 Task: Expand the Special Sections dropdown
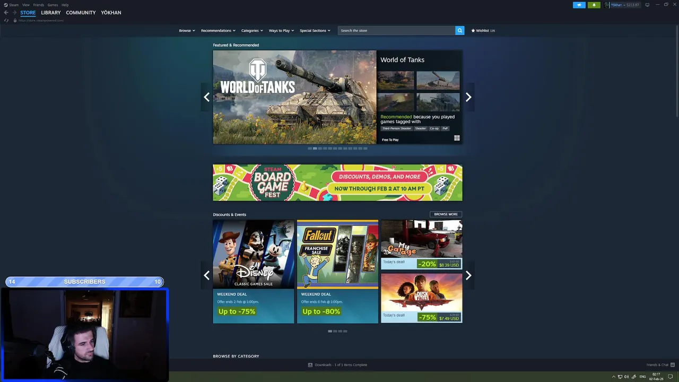click(315, 30)
